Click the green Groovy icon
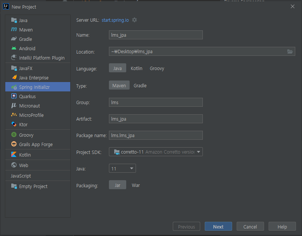The height and width of the screenshot is (236, 302). [x=14, y=134]
